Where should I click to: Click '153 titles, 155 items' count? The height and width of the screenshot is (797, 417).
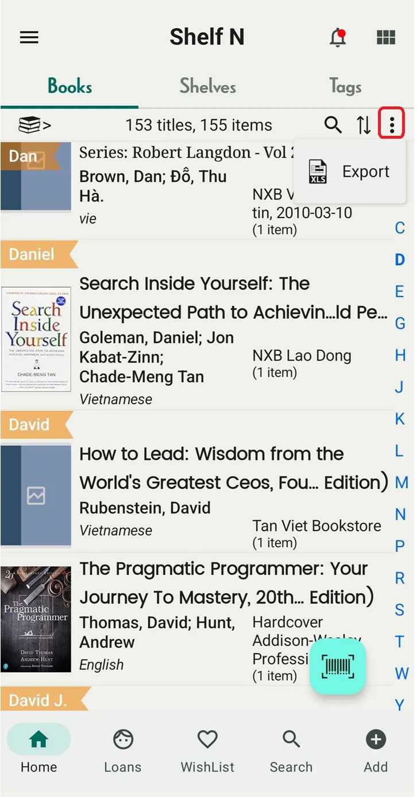tap(199, 125)
